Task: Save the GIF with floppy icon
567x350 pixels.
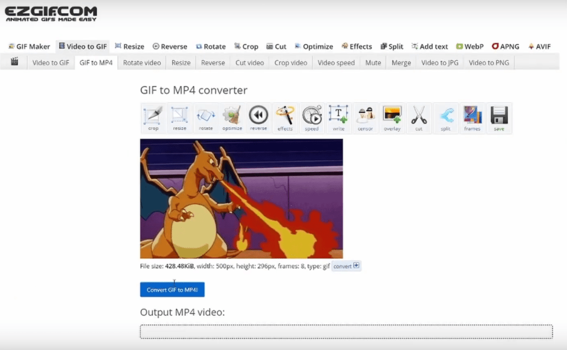Action: point(499,118)
